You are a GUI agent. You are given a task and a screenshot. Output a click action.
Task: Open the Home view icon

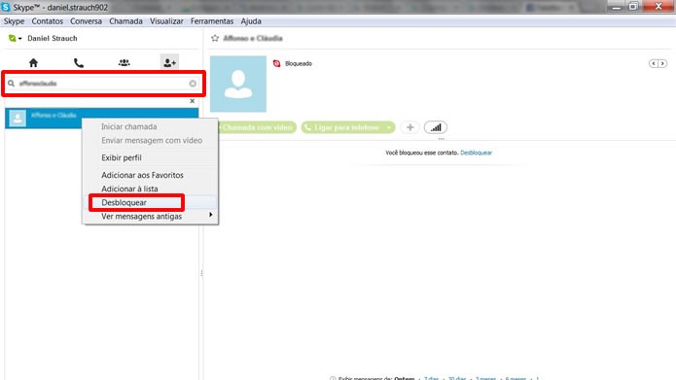33,63
